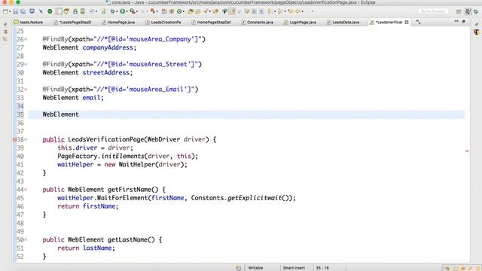Click the New file wizard icon
This screenshot has height=271, width=482.
click(5, 11)
